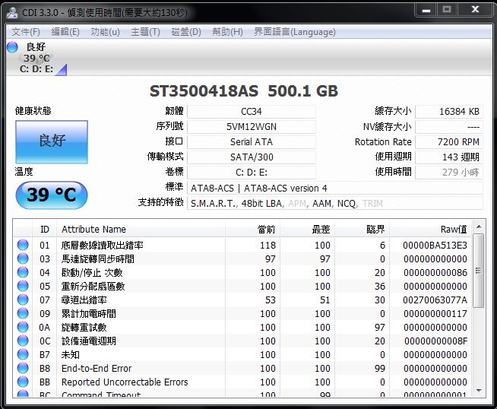Click status orb for attribute ID 07
Image resolution: width=497 pixels, height=409 pixels.
pyautogui.click(x=23, y=300)
